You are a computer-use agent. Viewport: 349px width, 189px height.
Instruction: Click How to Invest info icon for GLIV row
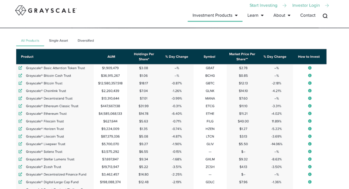[x=309, y=144]
